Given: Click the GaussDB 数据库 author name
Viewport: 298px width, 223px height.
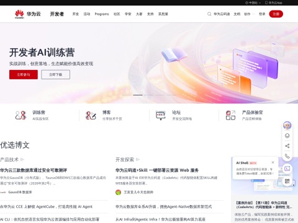Looking at the screenshot, I should tap(20, 192).
